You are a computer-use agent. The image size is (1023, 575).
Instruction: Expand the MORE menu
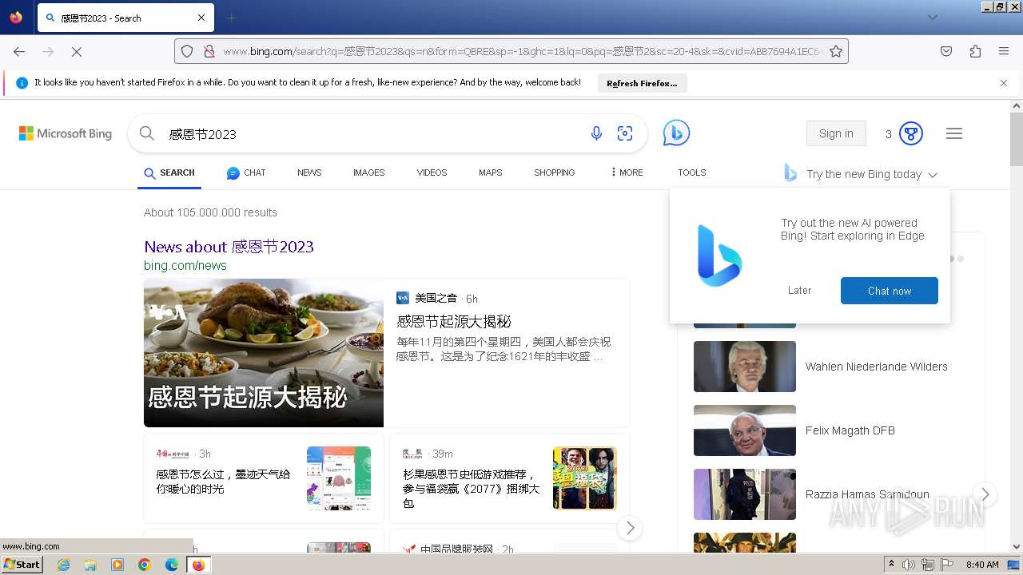pos(627,172)
